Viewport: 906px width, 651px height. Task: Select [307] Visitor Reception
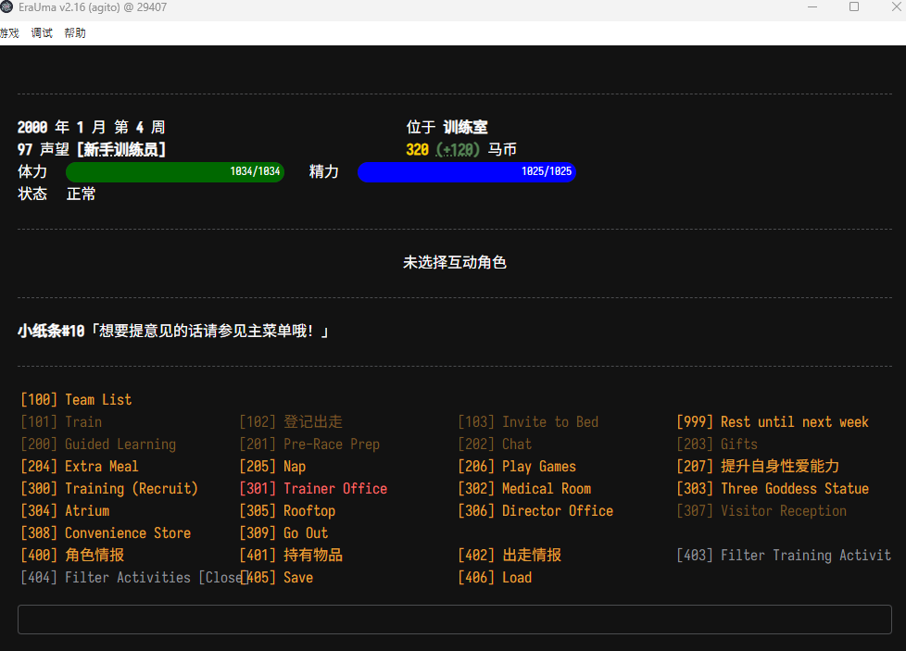[761, 511]
